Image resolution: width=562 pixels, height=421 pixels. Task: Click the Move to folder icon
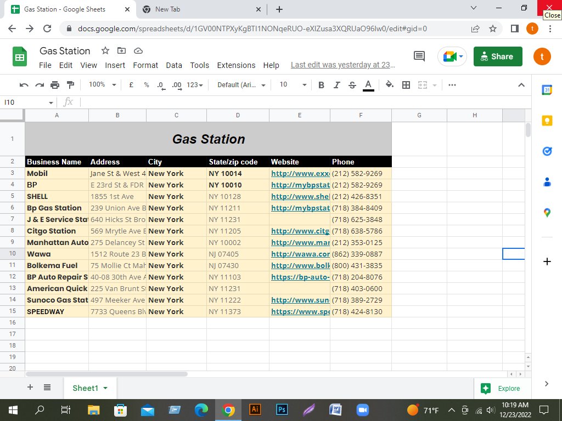(x=121, y=51)
